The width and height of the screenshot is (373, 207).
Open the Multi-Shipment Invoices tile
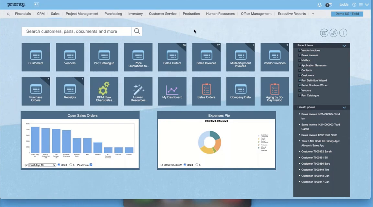[241, 57]
